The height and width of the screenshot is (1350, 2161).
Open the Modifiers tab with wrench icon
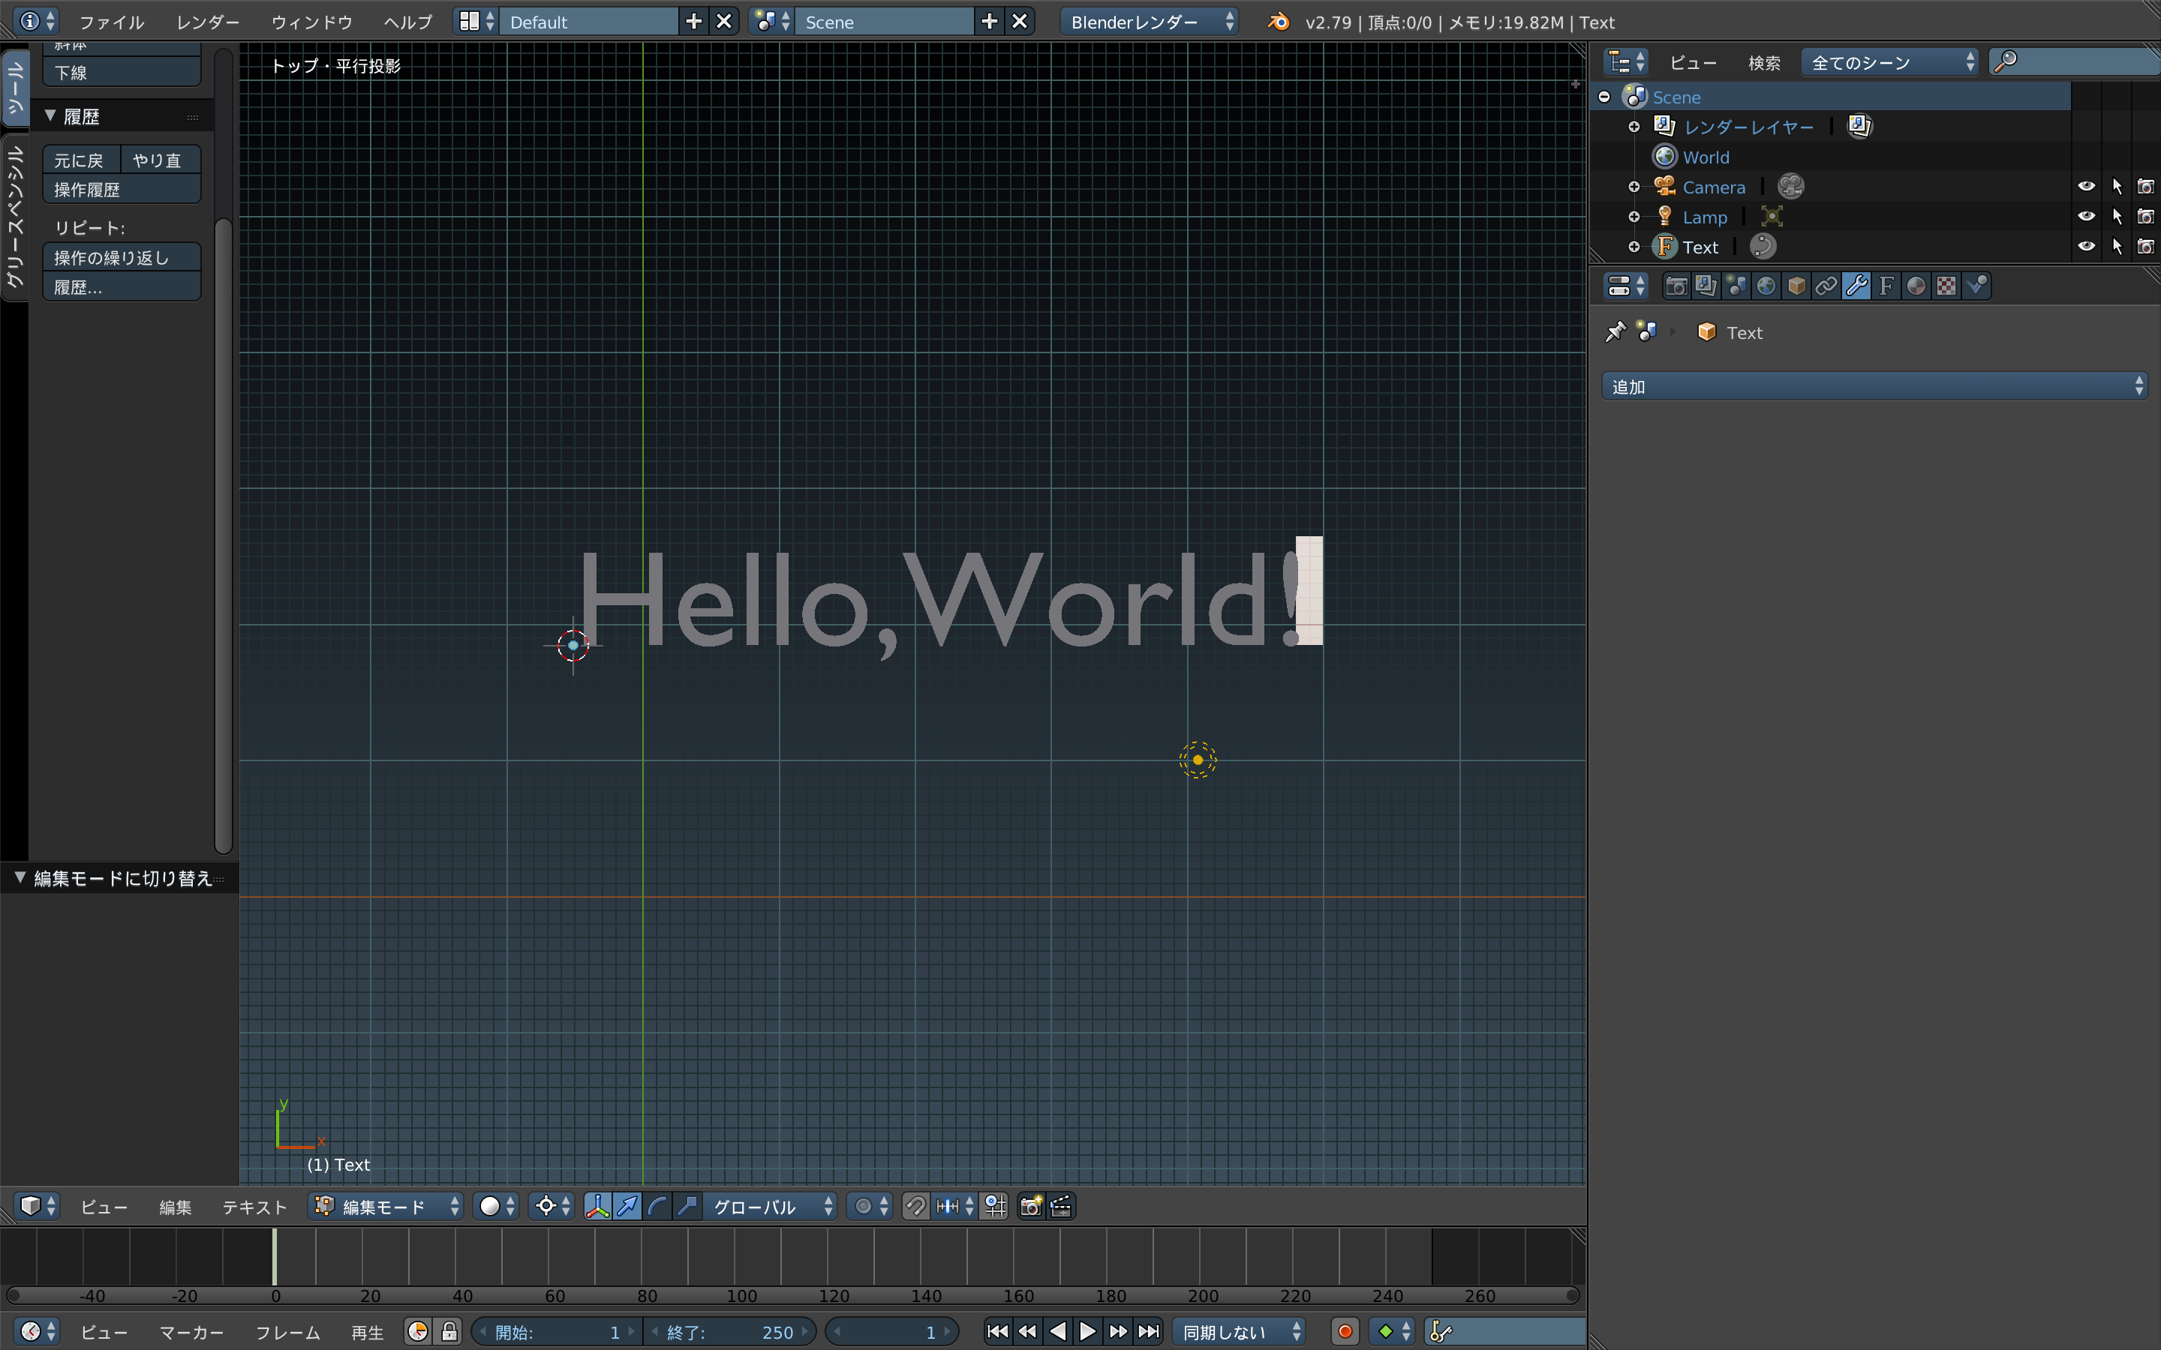(x=1856, y=286)
